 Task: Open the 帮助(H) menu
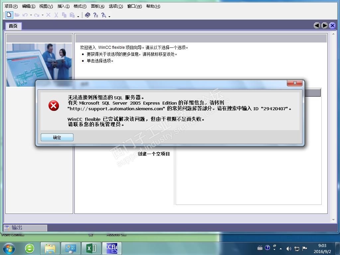click(153, 6)
